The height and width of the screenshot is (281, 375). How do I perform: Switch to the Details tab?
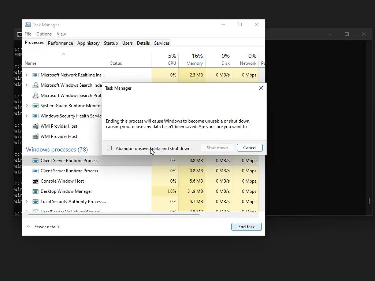click(x=143, y=43)
